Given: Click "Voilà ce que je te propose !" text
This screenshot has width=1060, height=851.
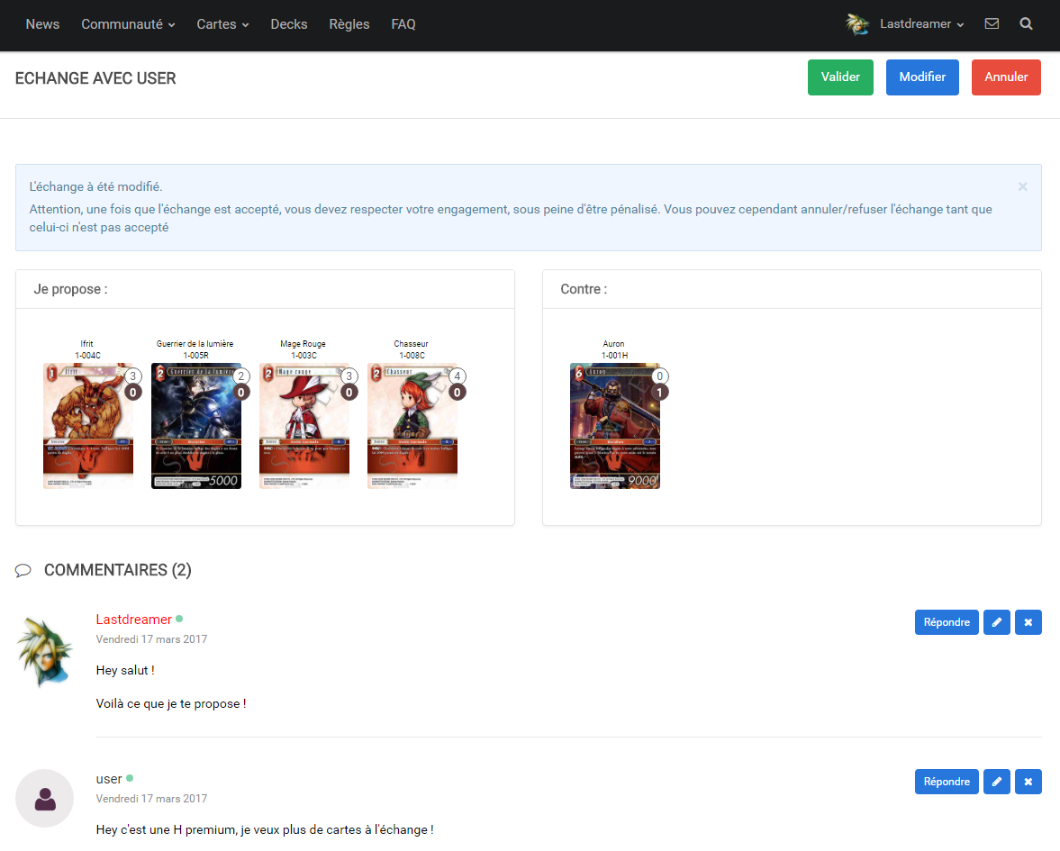Looking at the screenshot, I should coord(171,703).
